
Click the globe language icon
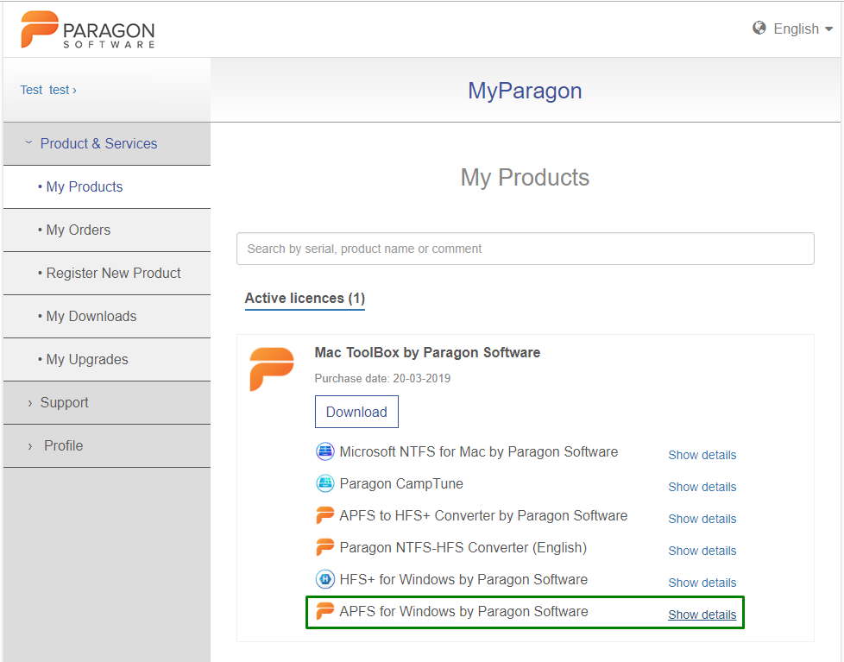(759, 28)
